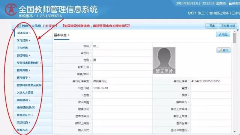Open the 教育教学 tab

tap(33, 78)
